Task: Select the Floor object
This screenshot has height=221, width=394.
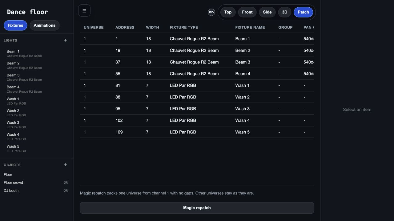Action: point(8,175)
